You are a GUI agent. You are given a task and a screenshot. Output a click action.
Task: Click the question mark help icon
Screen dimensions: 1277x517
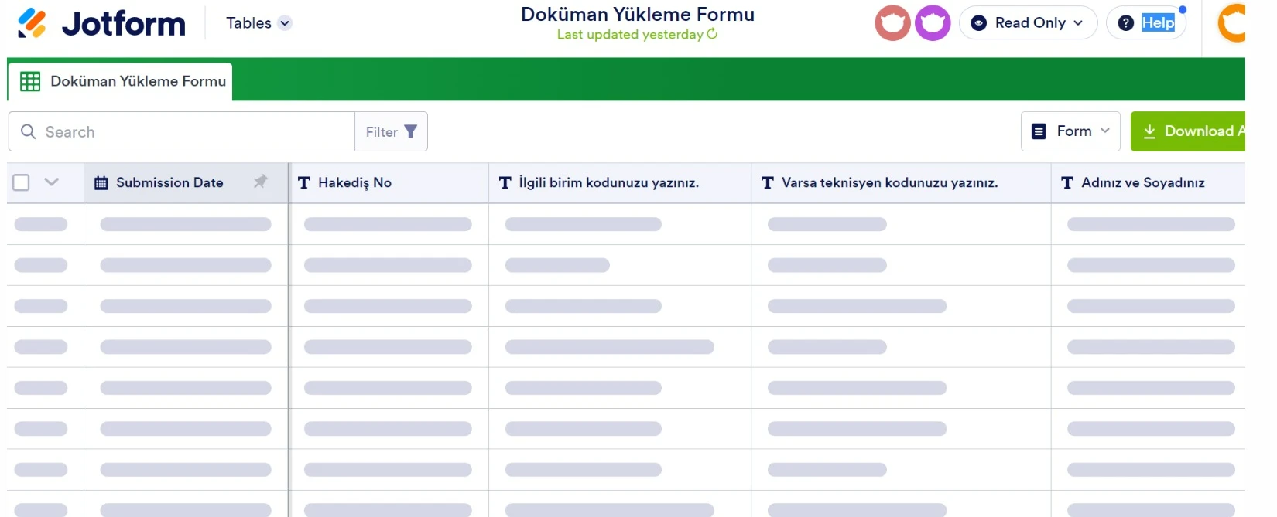coord(1126,23)
